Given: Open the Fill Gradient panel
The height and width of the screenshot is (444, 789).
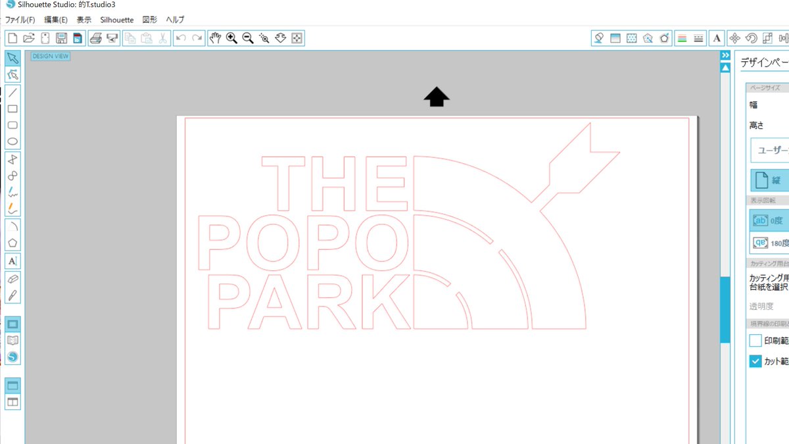Looking at the screenshot, I should click(x=615, y=38).
